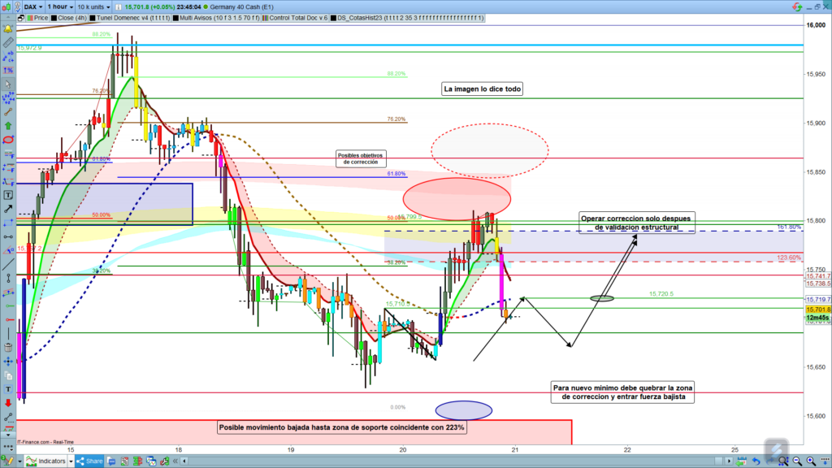Open the DAX instrument dropdown

(32, 6)
